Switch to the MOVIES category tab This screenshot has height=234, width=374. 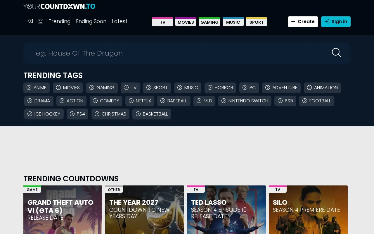(x=186, y=22)
